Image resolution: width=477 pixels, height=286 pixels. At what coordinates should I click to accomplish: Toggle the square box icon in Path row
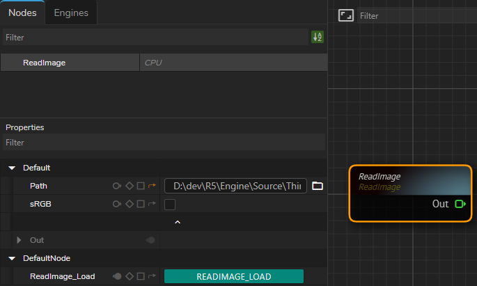pos(140,186)
